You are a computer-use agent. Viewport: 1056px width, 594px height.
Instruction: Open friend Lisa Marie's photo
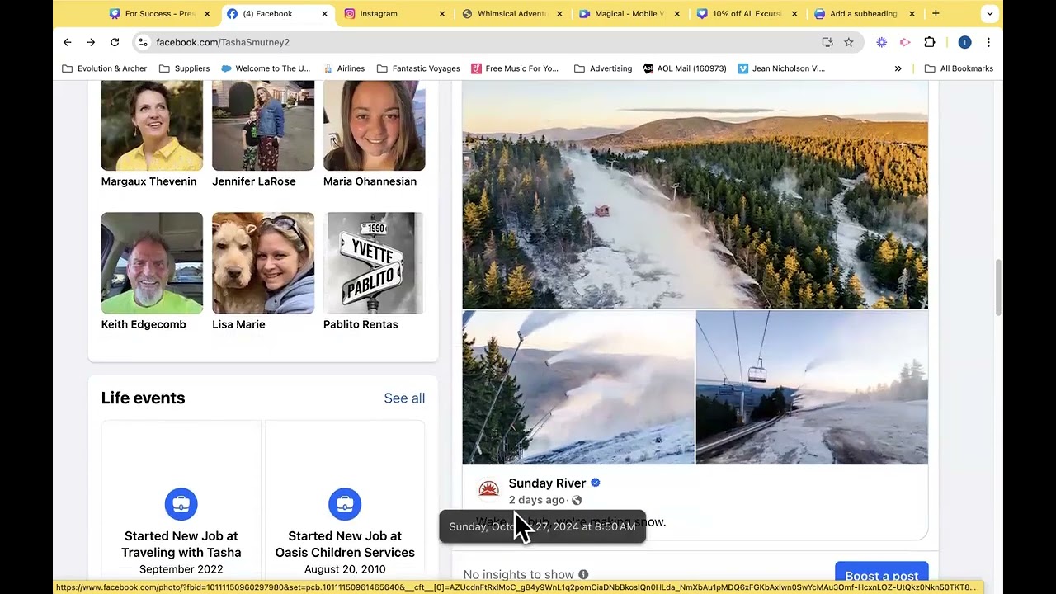(x=263, y=263)
